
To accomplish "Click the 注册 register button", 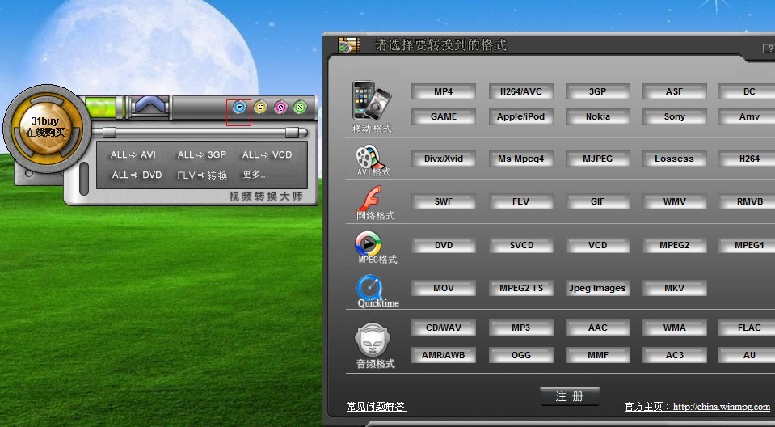I will 570,396.
